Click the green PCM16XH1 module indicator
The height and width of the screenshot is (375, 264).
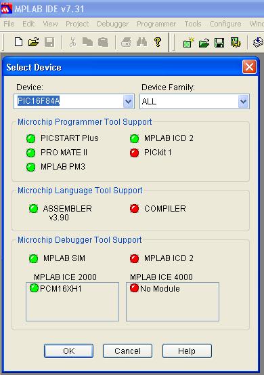(x=34, y=288)
